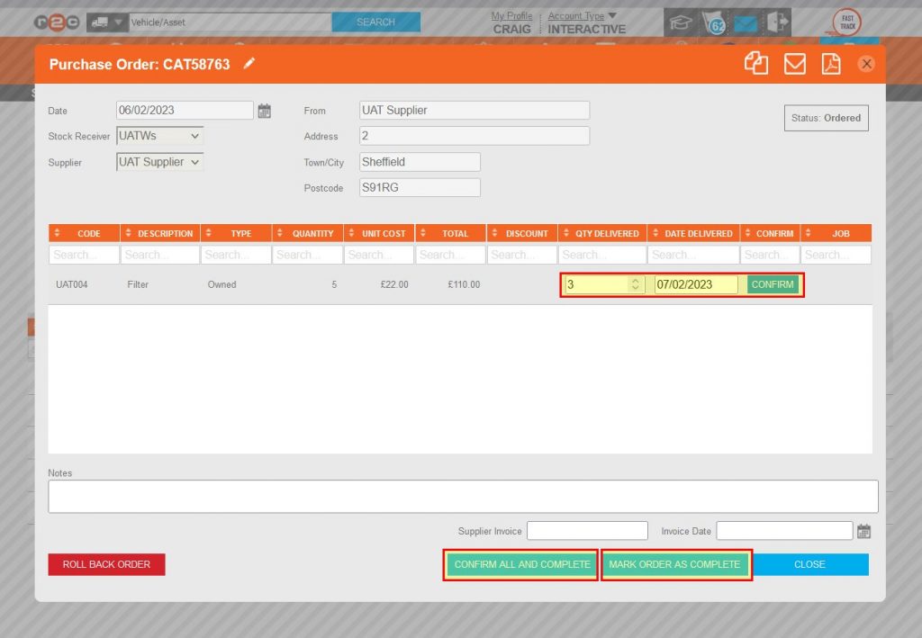Open the Invoice Date calendar picker

[x=862, y=530]
